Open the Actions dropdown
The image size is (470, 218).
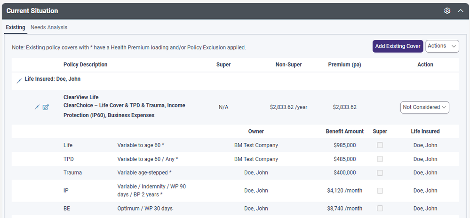[x=442, y=46]
